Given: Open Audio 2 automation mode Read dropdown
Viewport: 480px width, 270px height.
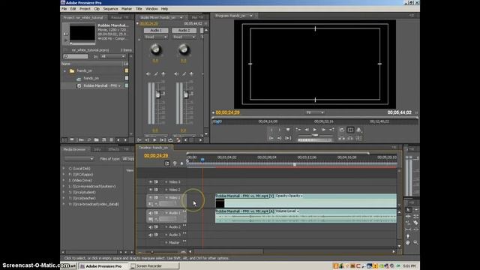Looking at the screenshot, I should 184,37.
